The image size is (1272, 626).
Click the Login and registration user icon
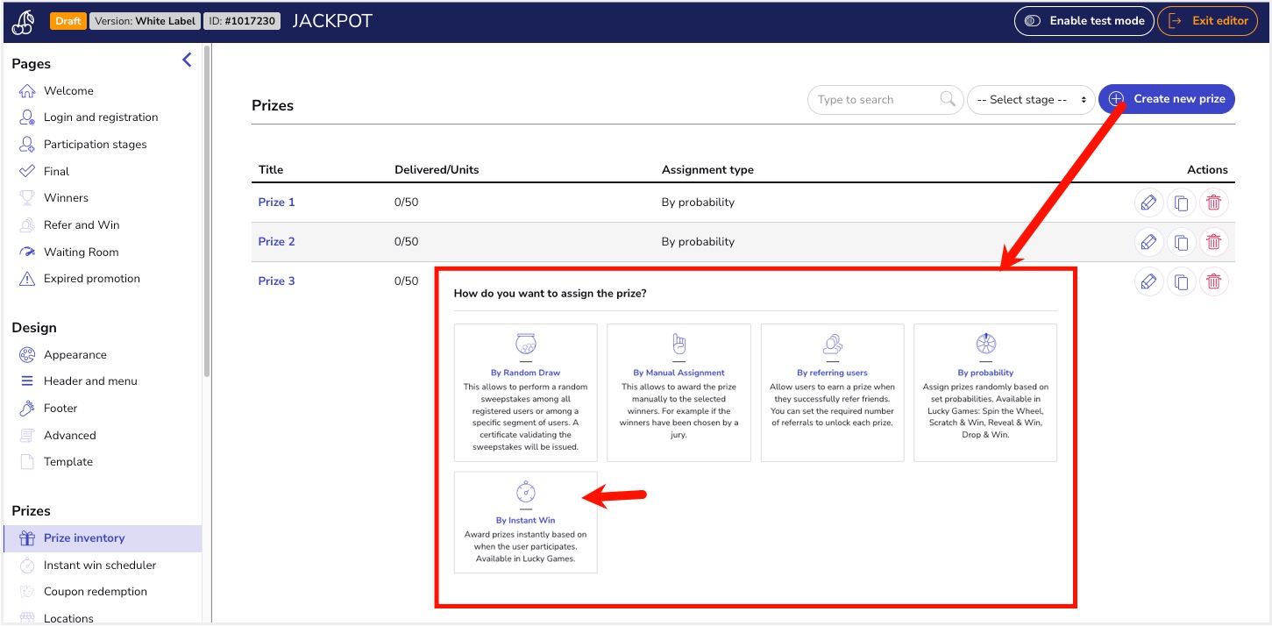click(26, 117)
